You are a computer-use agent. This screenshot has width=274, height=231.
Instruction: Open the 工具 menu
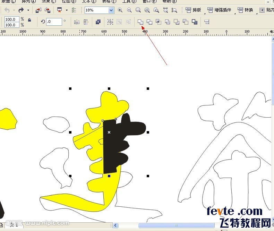pyautogui.click(x=129, y=1)
